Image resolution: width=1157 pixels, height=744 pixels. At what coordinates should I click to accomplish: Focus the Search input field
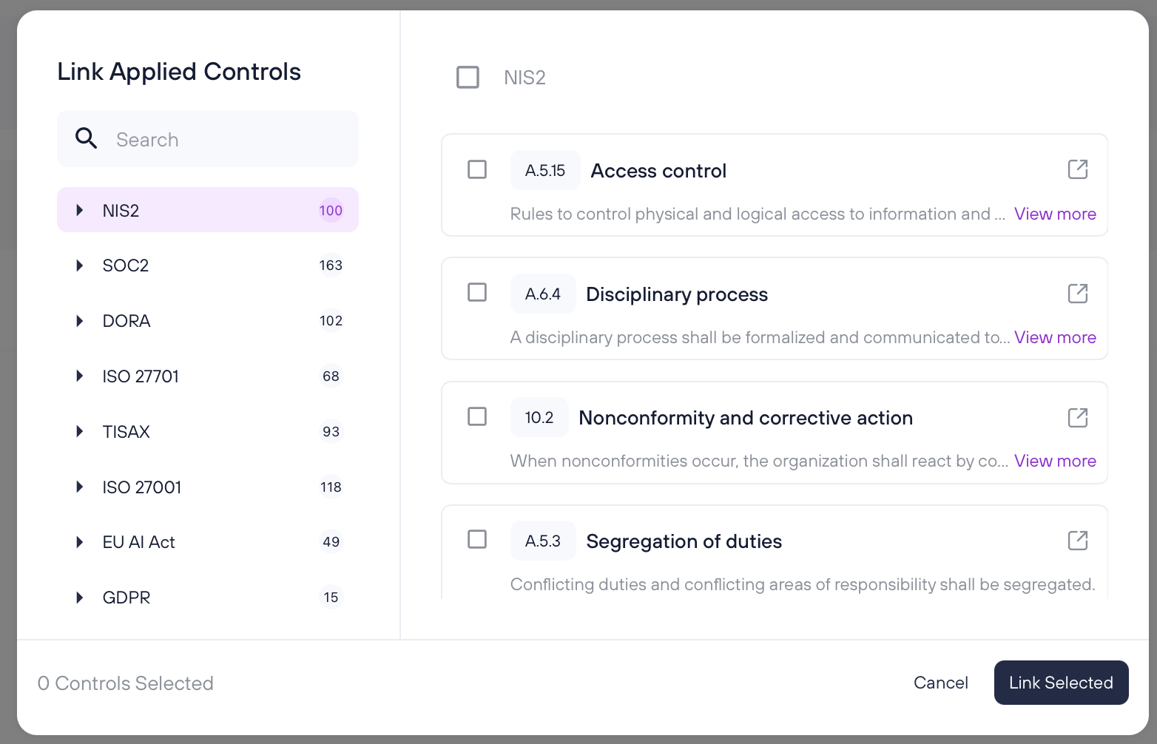pyautogui.click(x=208, y=139)
